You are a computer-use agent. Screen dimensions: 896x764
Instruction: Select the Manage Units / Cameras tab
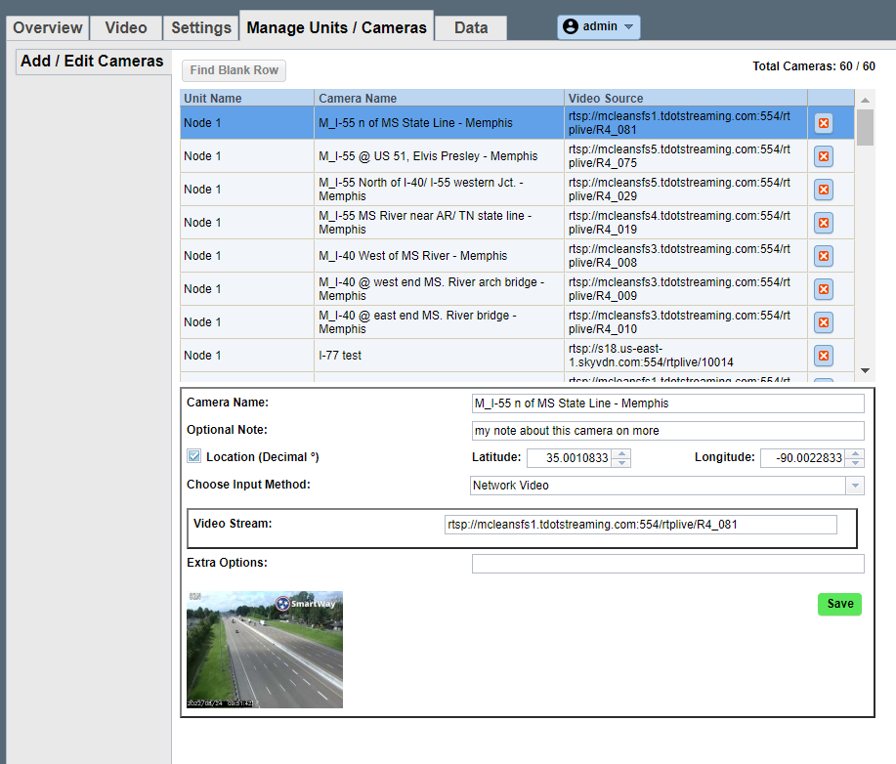(x=336, y=27)
